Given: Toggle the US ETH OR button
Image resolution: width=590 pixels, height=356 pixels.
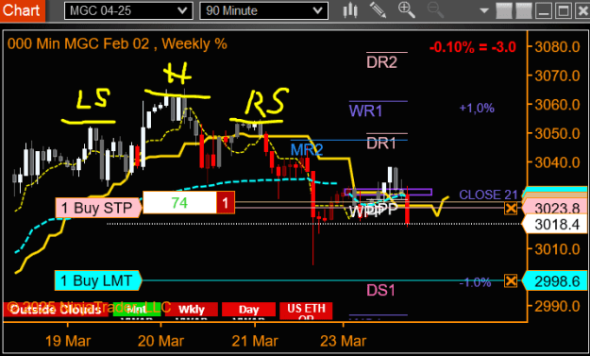Looking at the screenshot, I should [306, 311].
